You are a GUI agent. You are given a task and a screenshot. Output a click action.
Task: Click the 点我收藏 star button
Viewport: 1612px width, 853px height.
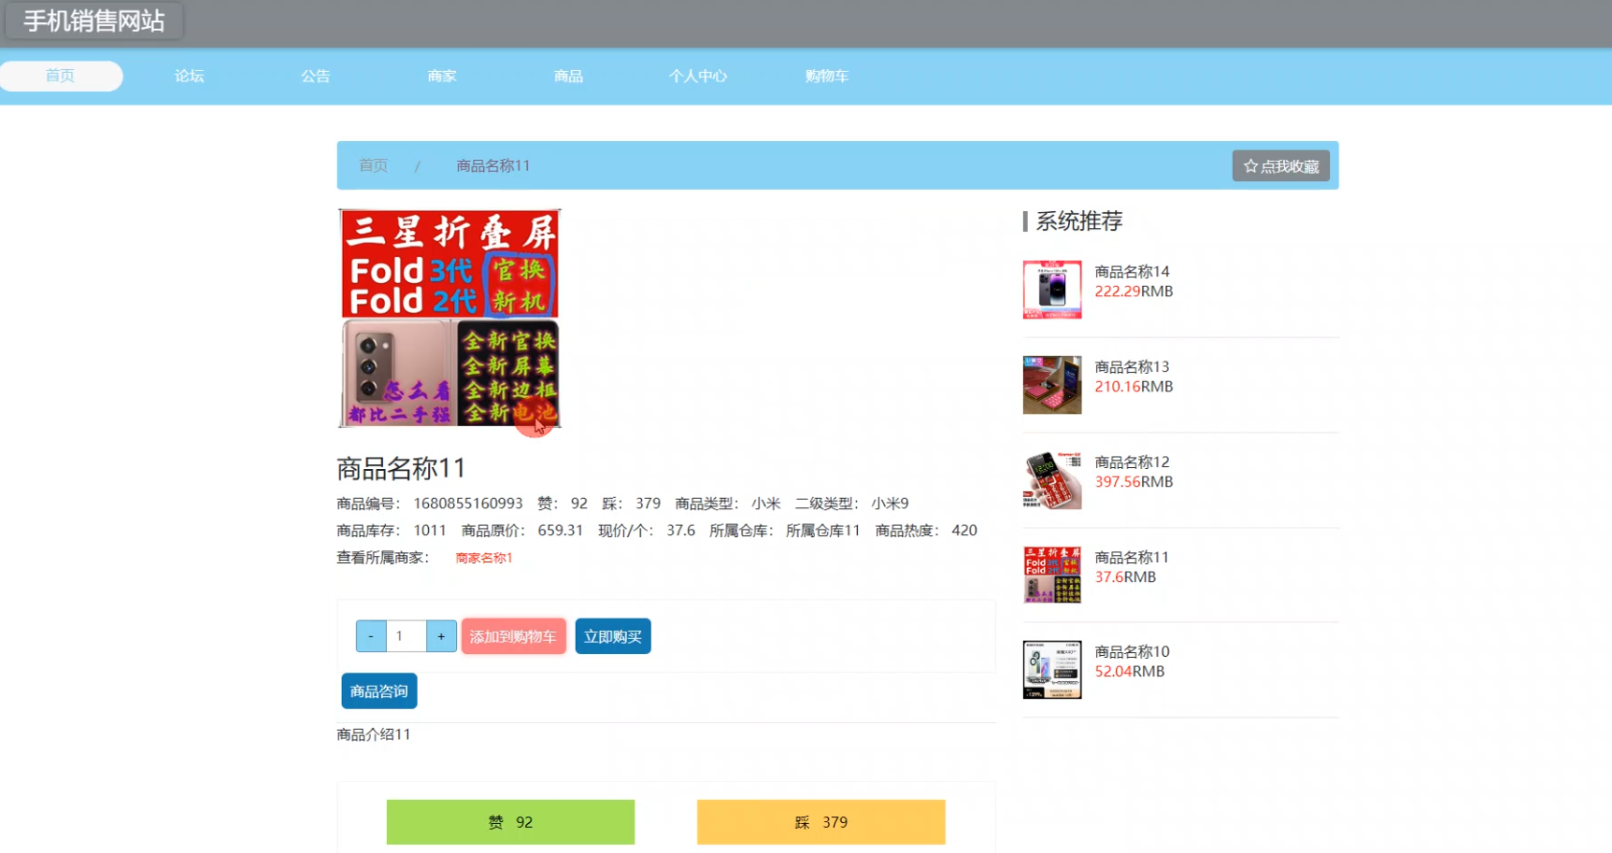[1280, 165]
